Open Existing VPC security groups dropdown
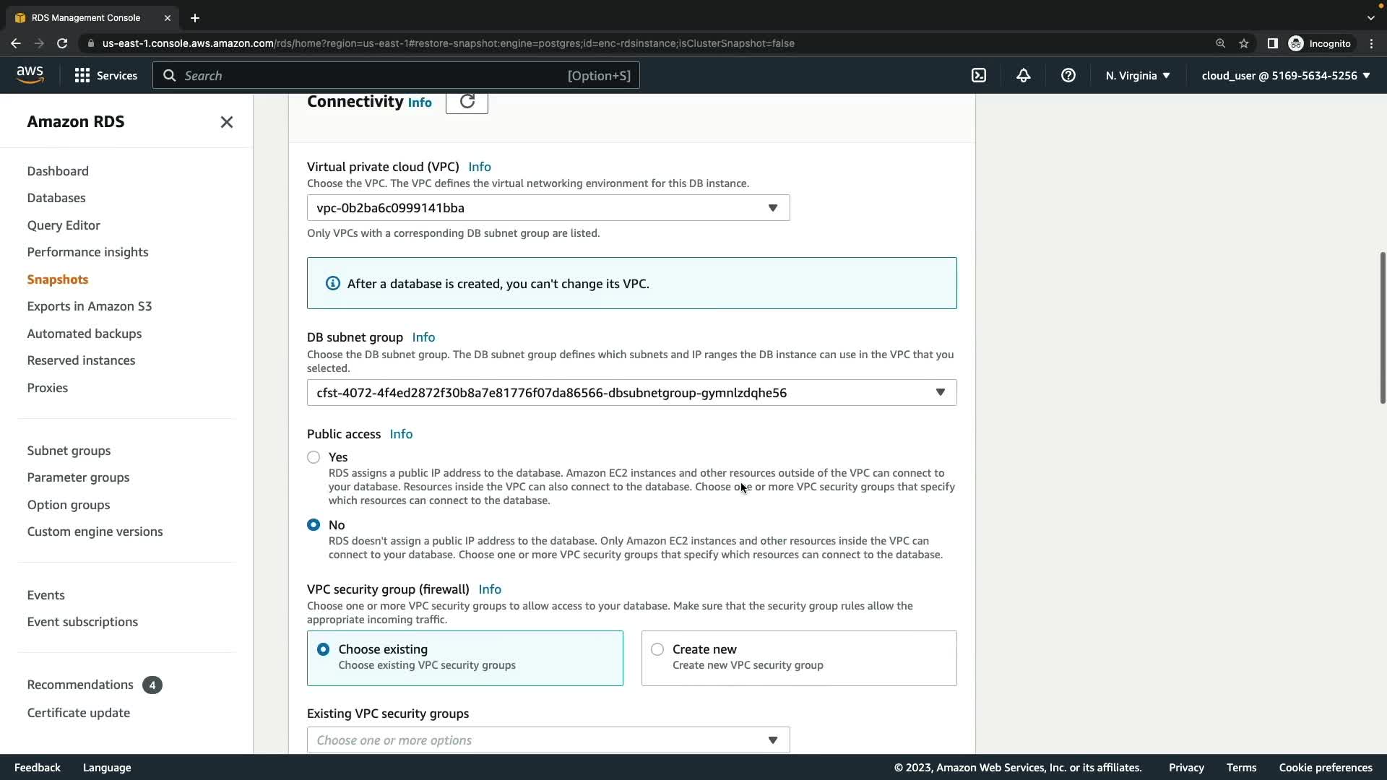 [548, 740]
